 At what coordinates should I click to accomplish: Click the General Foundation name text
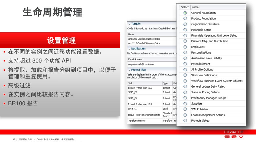coord(203,13)
